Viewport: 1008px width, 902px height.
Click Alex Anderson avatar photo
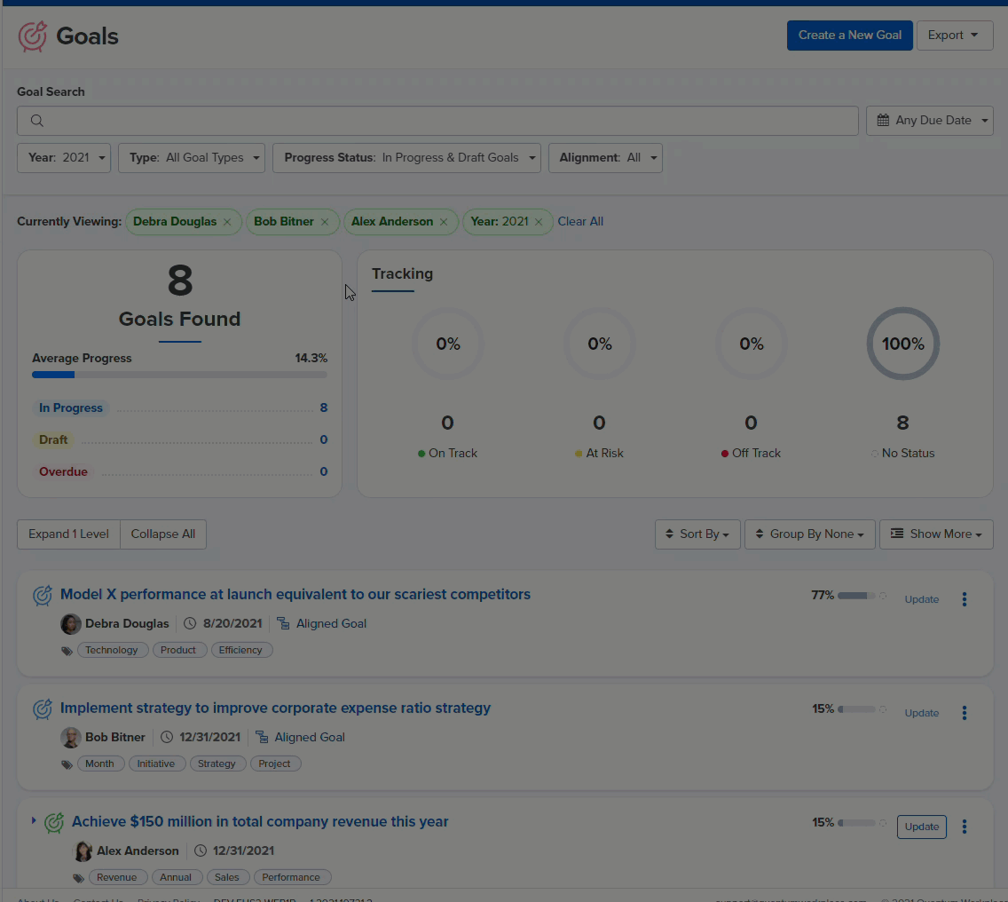coord(83,851)
